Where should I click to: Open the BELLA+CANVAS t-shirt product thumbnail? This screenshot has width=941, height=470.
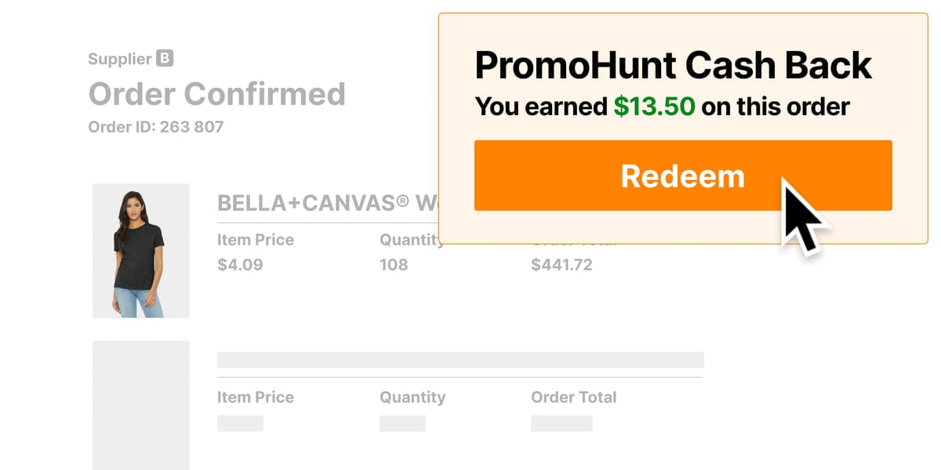141,251
